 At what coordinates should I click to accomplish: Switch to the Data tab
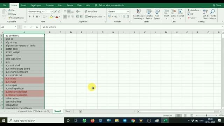[60, 5]
